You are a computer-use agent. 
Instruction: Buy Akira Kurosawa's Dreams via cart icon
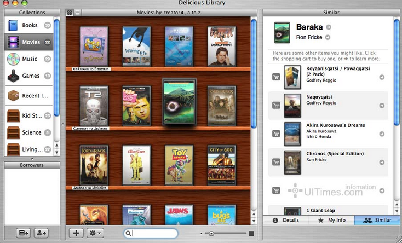[x=276, y=134]
